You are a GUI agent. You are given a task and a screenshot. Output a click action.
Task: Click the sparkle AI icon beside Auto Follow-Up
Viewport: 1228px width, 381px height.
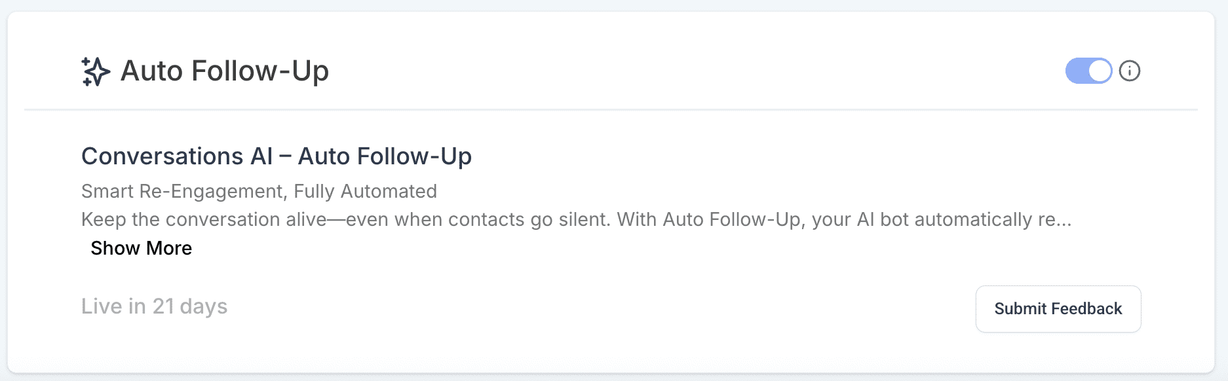point(95,71)
